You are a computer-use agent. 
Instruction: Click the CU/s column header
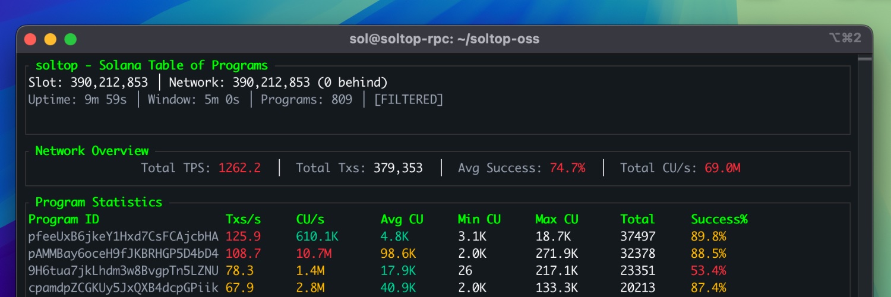click(310, 219)
